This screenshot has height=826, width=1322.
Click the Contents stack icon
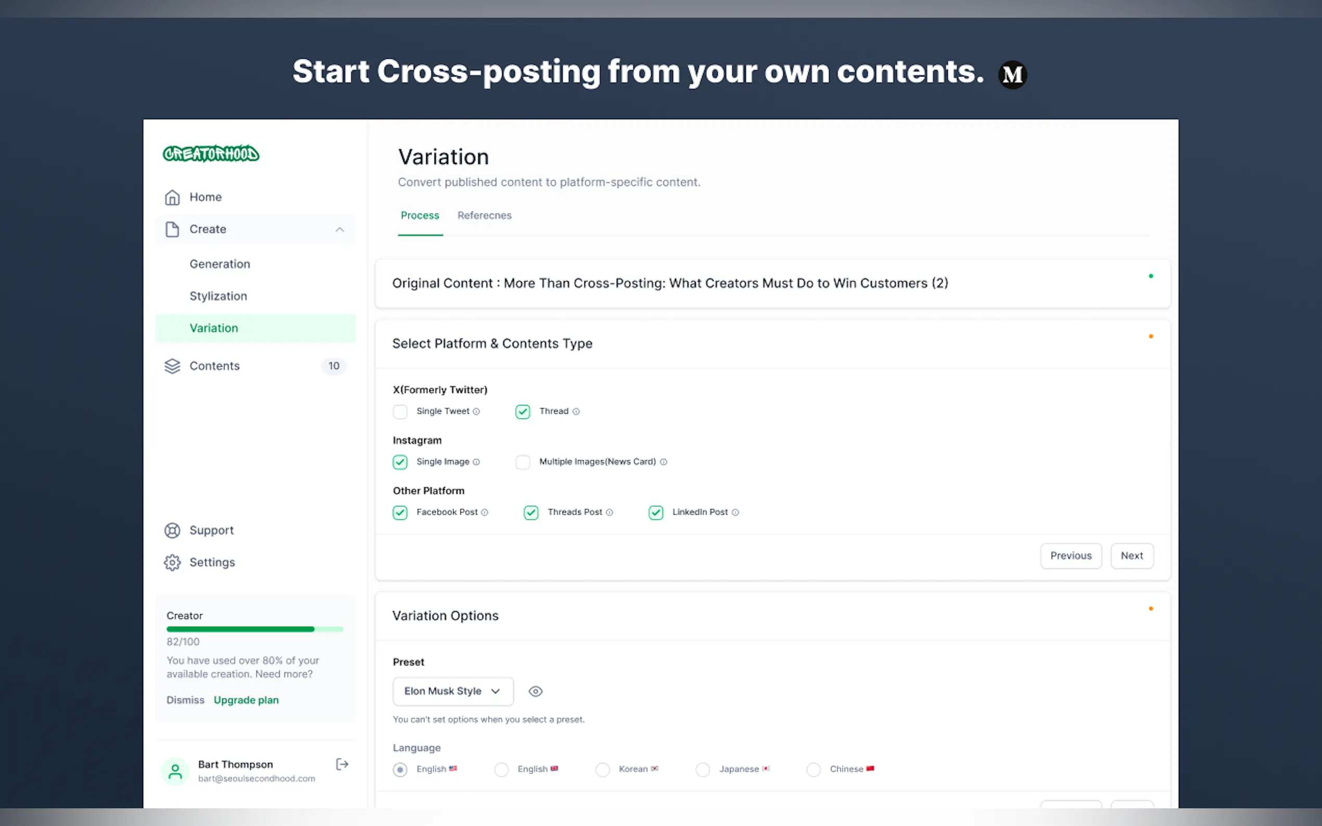pyautogui.click(x=172, y=366)
